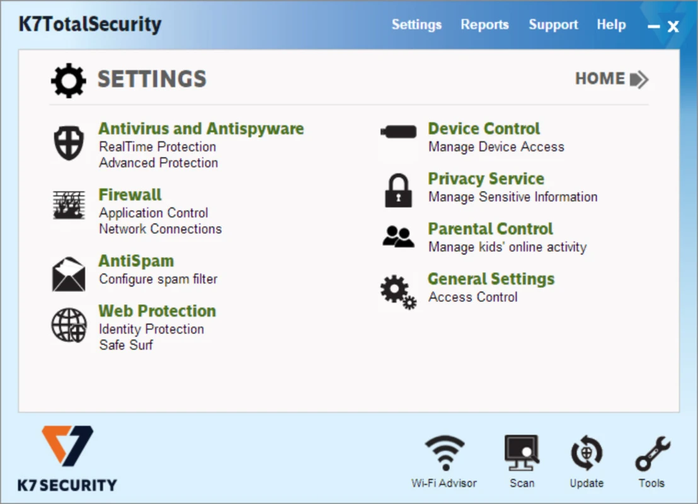Open Safe Surf under Web Protection
The width and height of the screenshot is (698, 504).
[126, 345]
